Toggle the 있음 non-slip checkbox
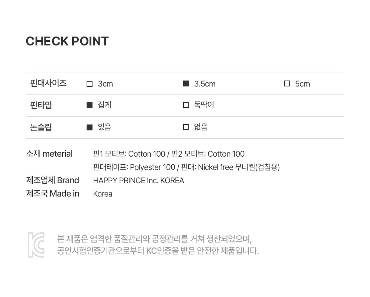The height and width of the screenshot is (297, 370). click(90, 127)
